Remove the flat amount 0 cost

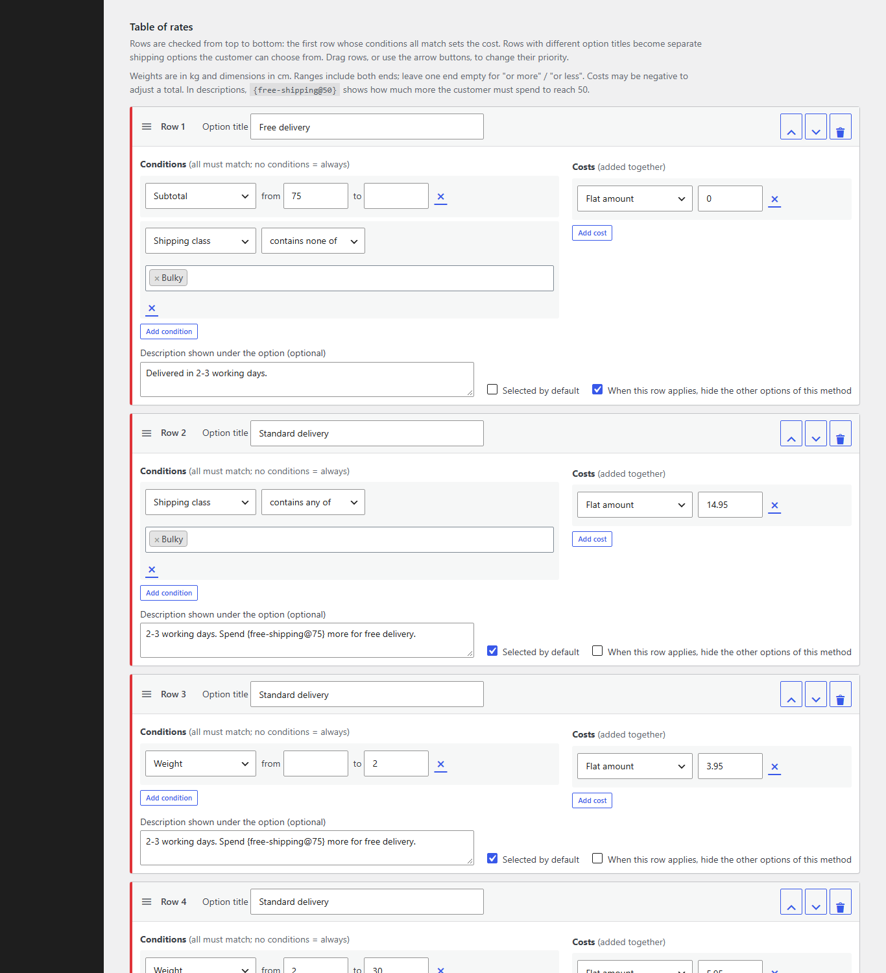pos(774,199)
